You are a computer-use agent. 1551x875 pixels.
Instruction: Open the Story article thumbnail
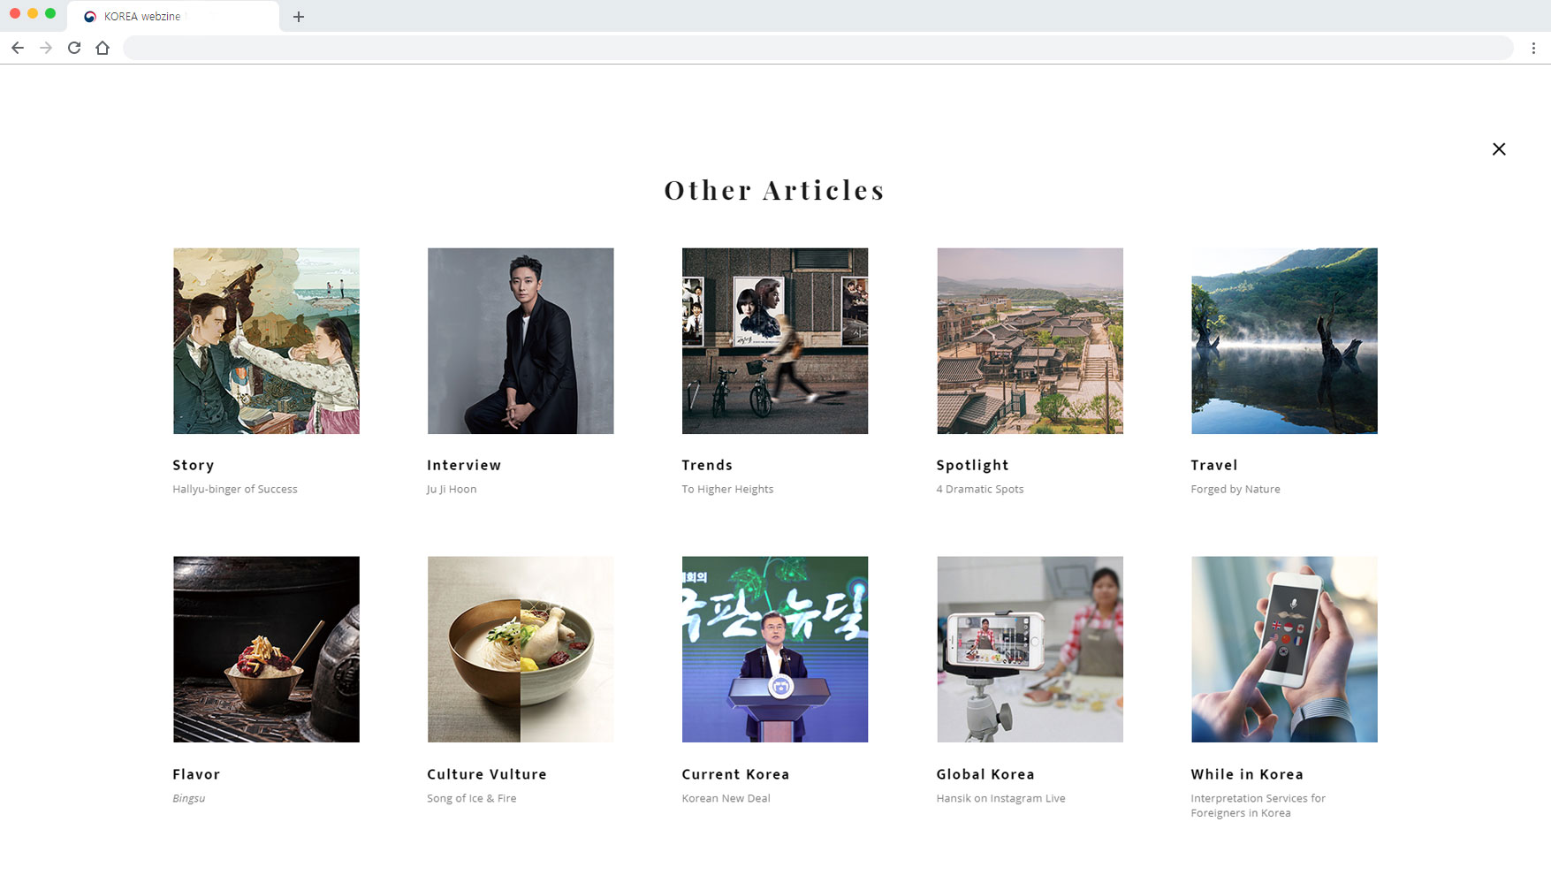[266, 341]
